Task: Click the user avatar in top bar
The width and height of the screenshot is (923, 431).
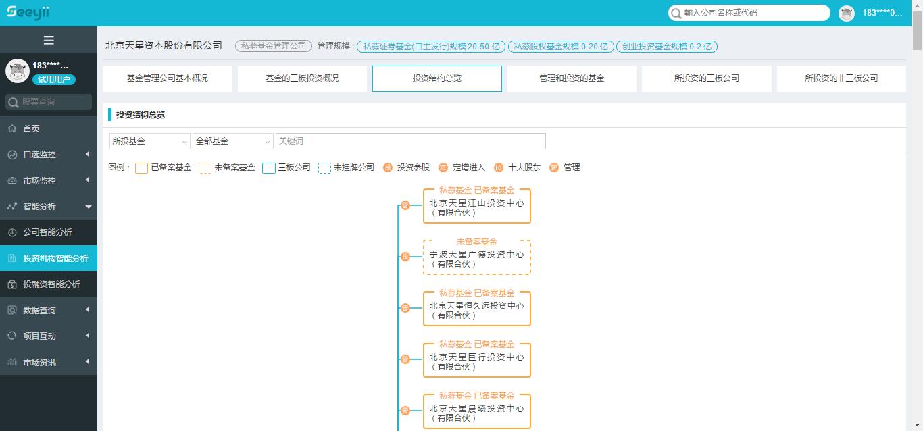Action: point(846,13)
